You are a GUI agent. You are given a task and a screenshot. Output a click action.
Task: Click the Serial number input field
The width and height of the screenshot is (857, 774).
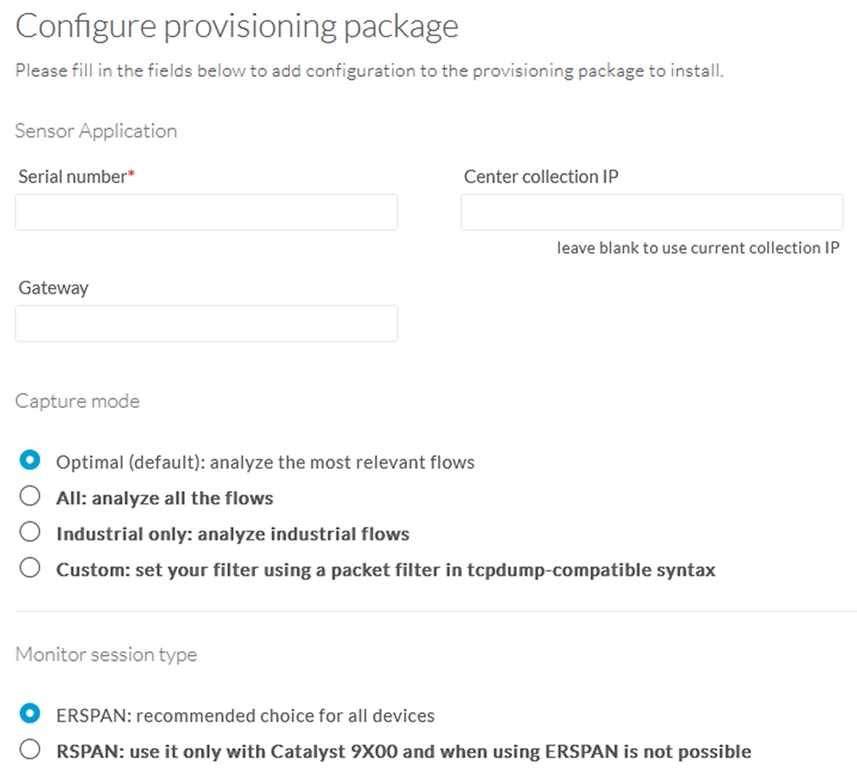click(206, 212)
